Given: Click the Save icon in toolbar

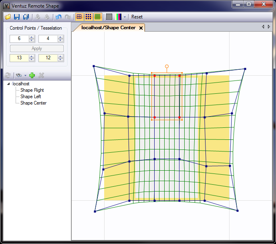Looking at the screenshot, I should coord(17,17).
